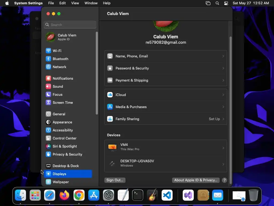Open App Store from the Dock

point(94,195)
